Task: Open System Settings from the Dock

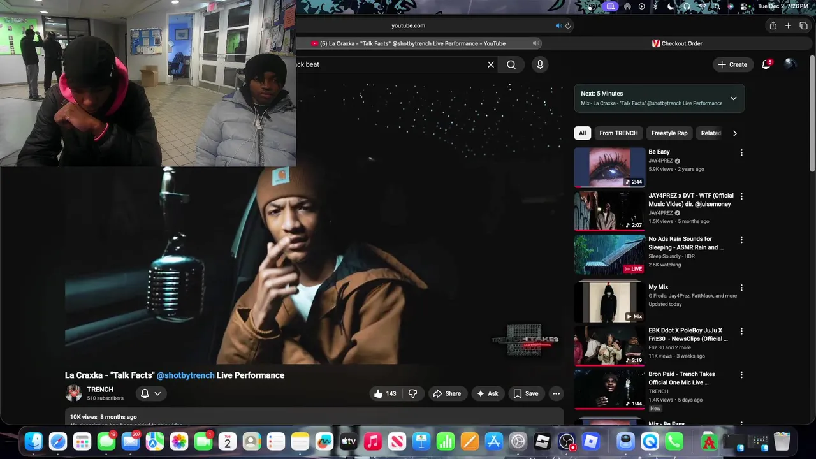Action: pos(518,441)
